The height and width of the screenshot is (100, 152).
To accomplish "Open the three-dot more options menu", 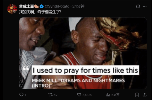I will tap(145, 6).
